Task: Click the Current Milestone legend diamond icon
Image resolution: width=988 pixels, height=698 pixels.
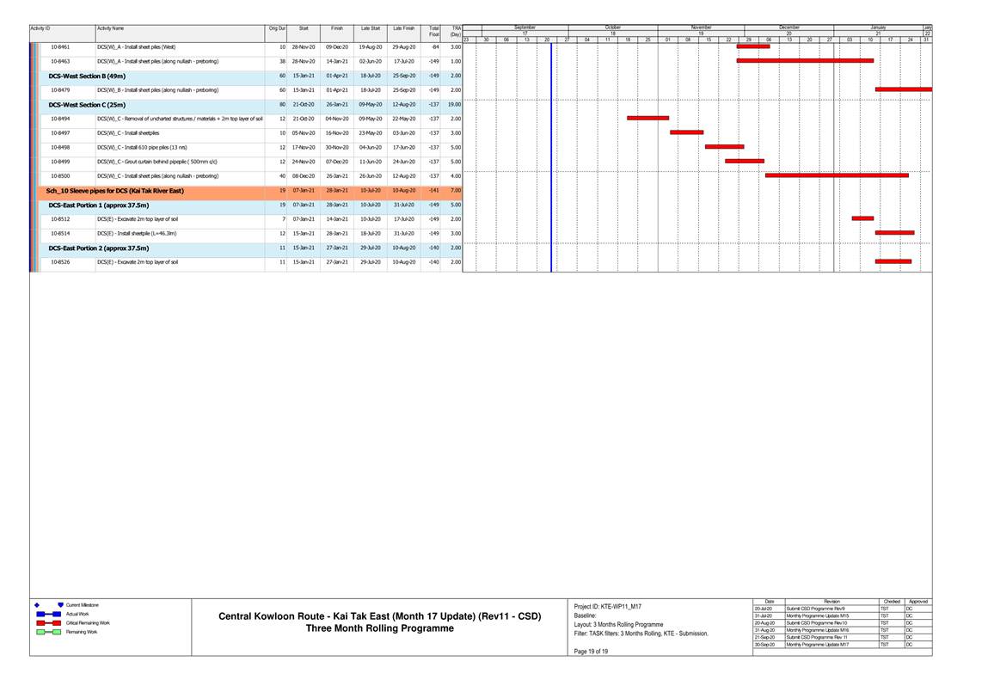Action: pyautogui.click(x=39, y=605)
